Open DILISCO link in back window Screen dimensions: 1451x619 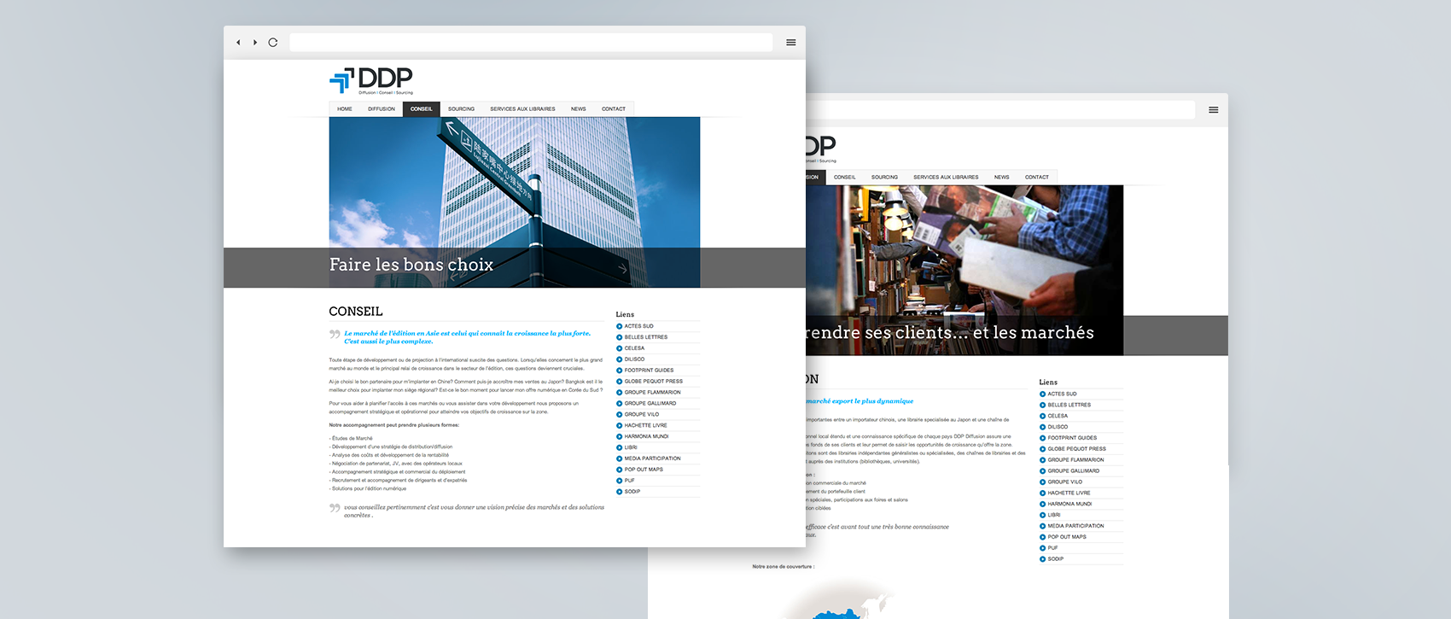tap(1058, 427)
